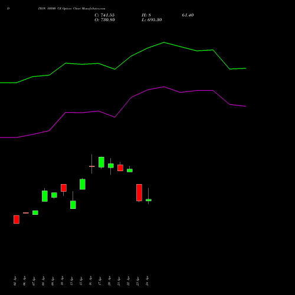Select the tall red candle for 23 Apr

click(x=139, y=192)
